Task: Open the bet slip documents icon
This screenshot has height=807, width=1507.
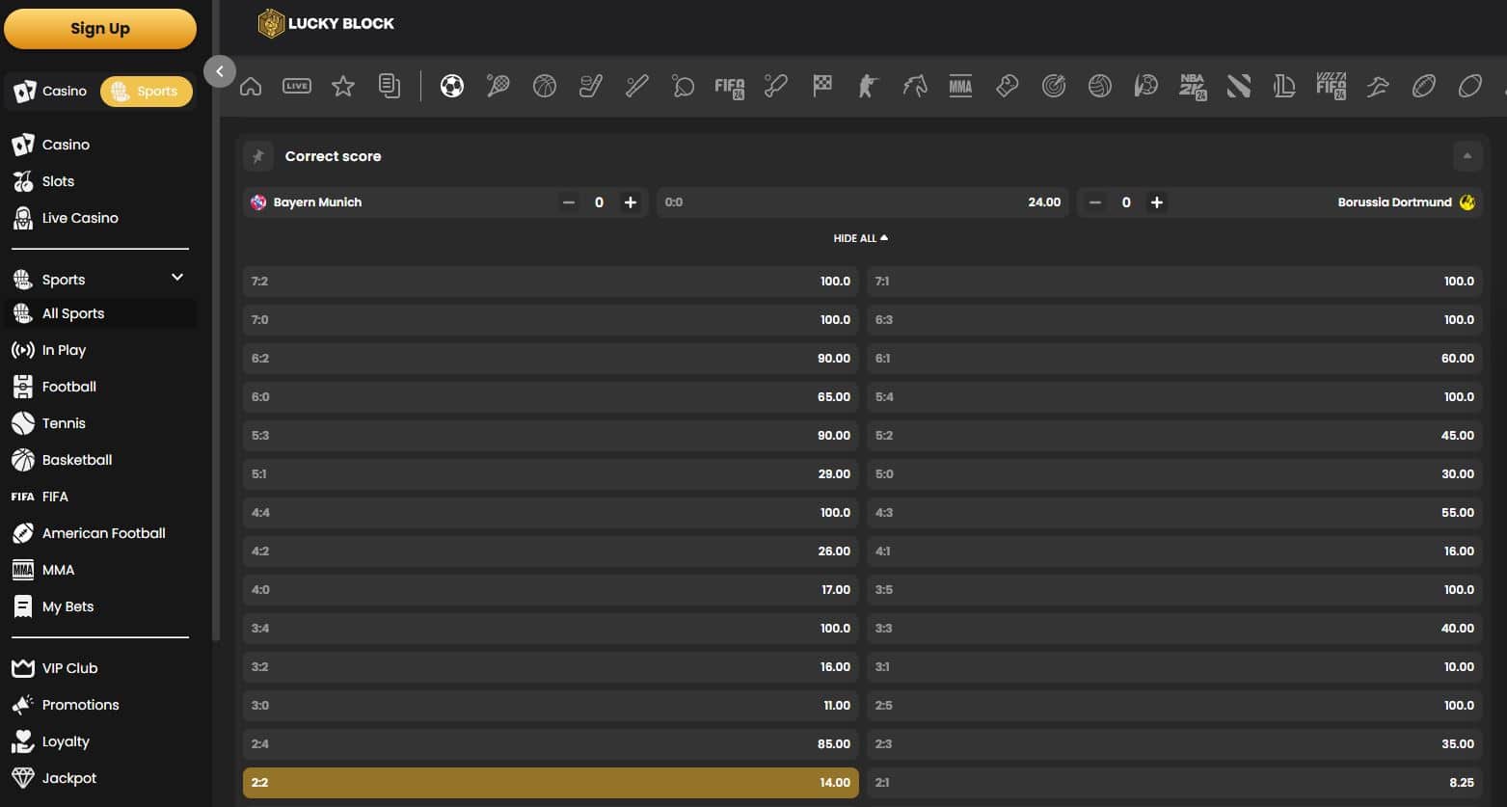Action: click(x=390, y=87)
